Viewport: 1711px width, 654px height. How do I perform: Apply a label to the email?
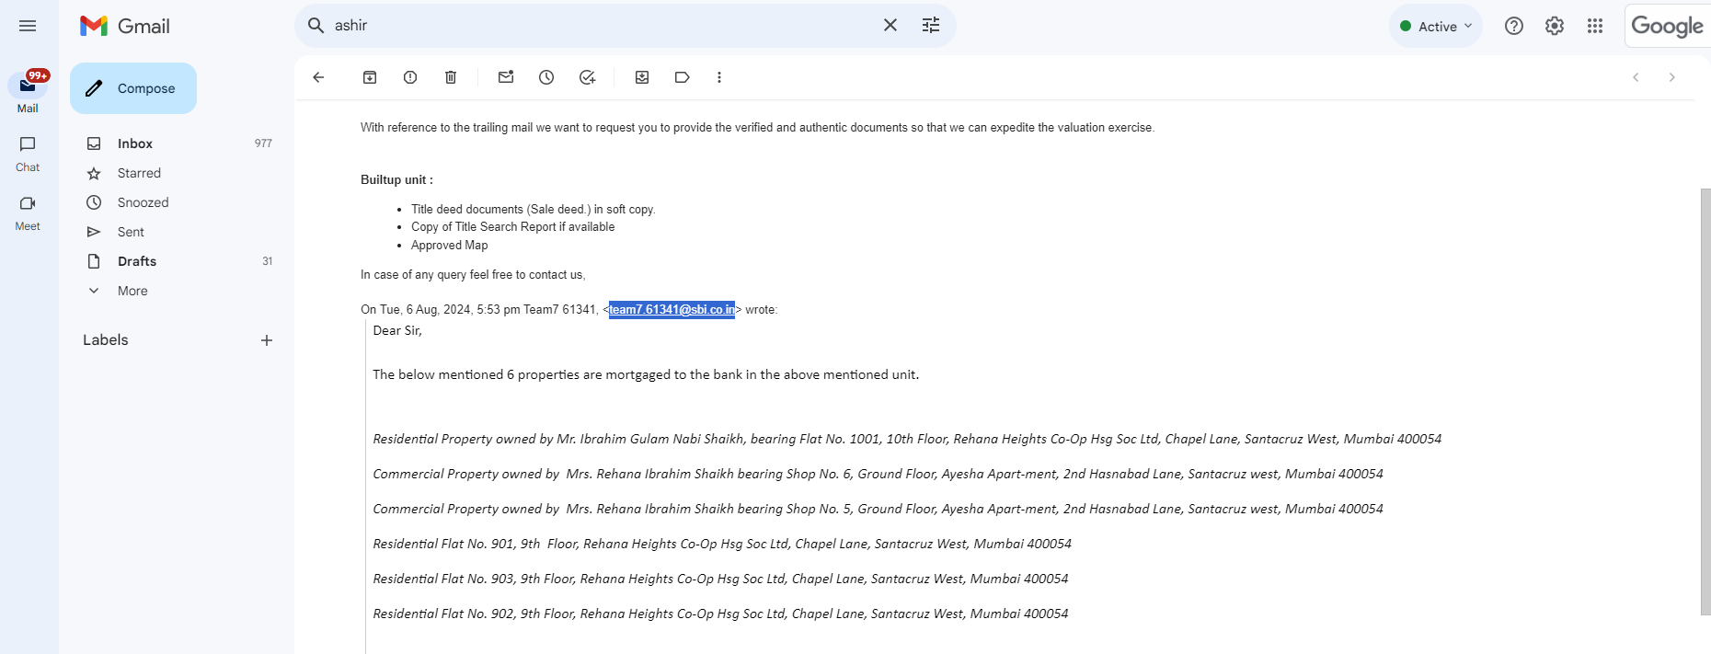[683, 77]
